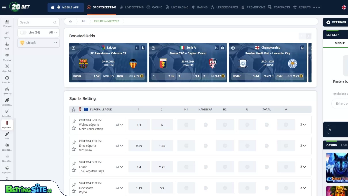348x196 pixels.
Task: Open the All dropdown beside Live toggle
Action: [52, 33]
